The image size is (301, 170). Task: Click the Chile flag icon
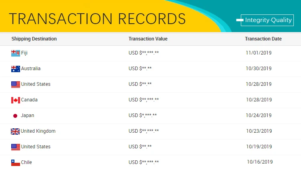tap(16, 163)
